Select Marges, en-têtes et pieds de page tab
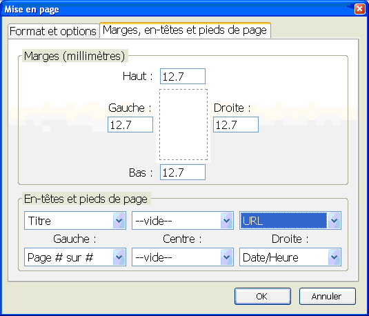 [x=185, y=30]
